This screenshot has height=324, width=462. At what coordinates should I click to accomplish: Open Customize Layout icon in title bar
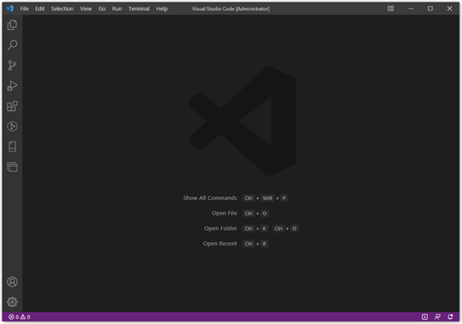[390, 8]
